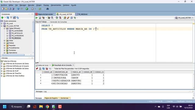Screen dimensions: 195x110
Task: Expand the CN_Local connection node
Action: pyautogui.click(x=2, y=24)
